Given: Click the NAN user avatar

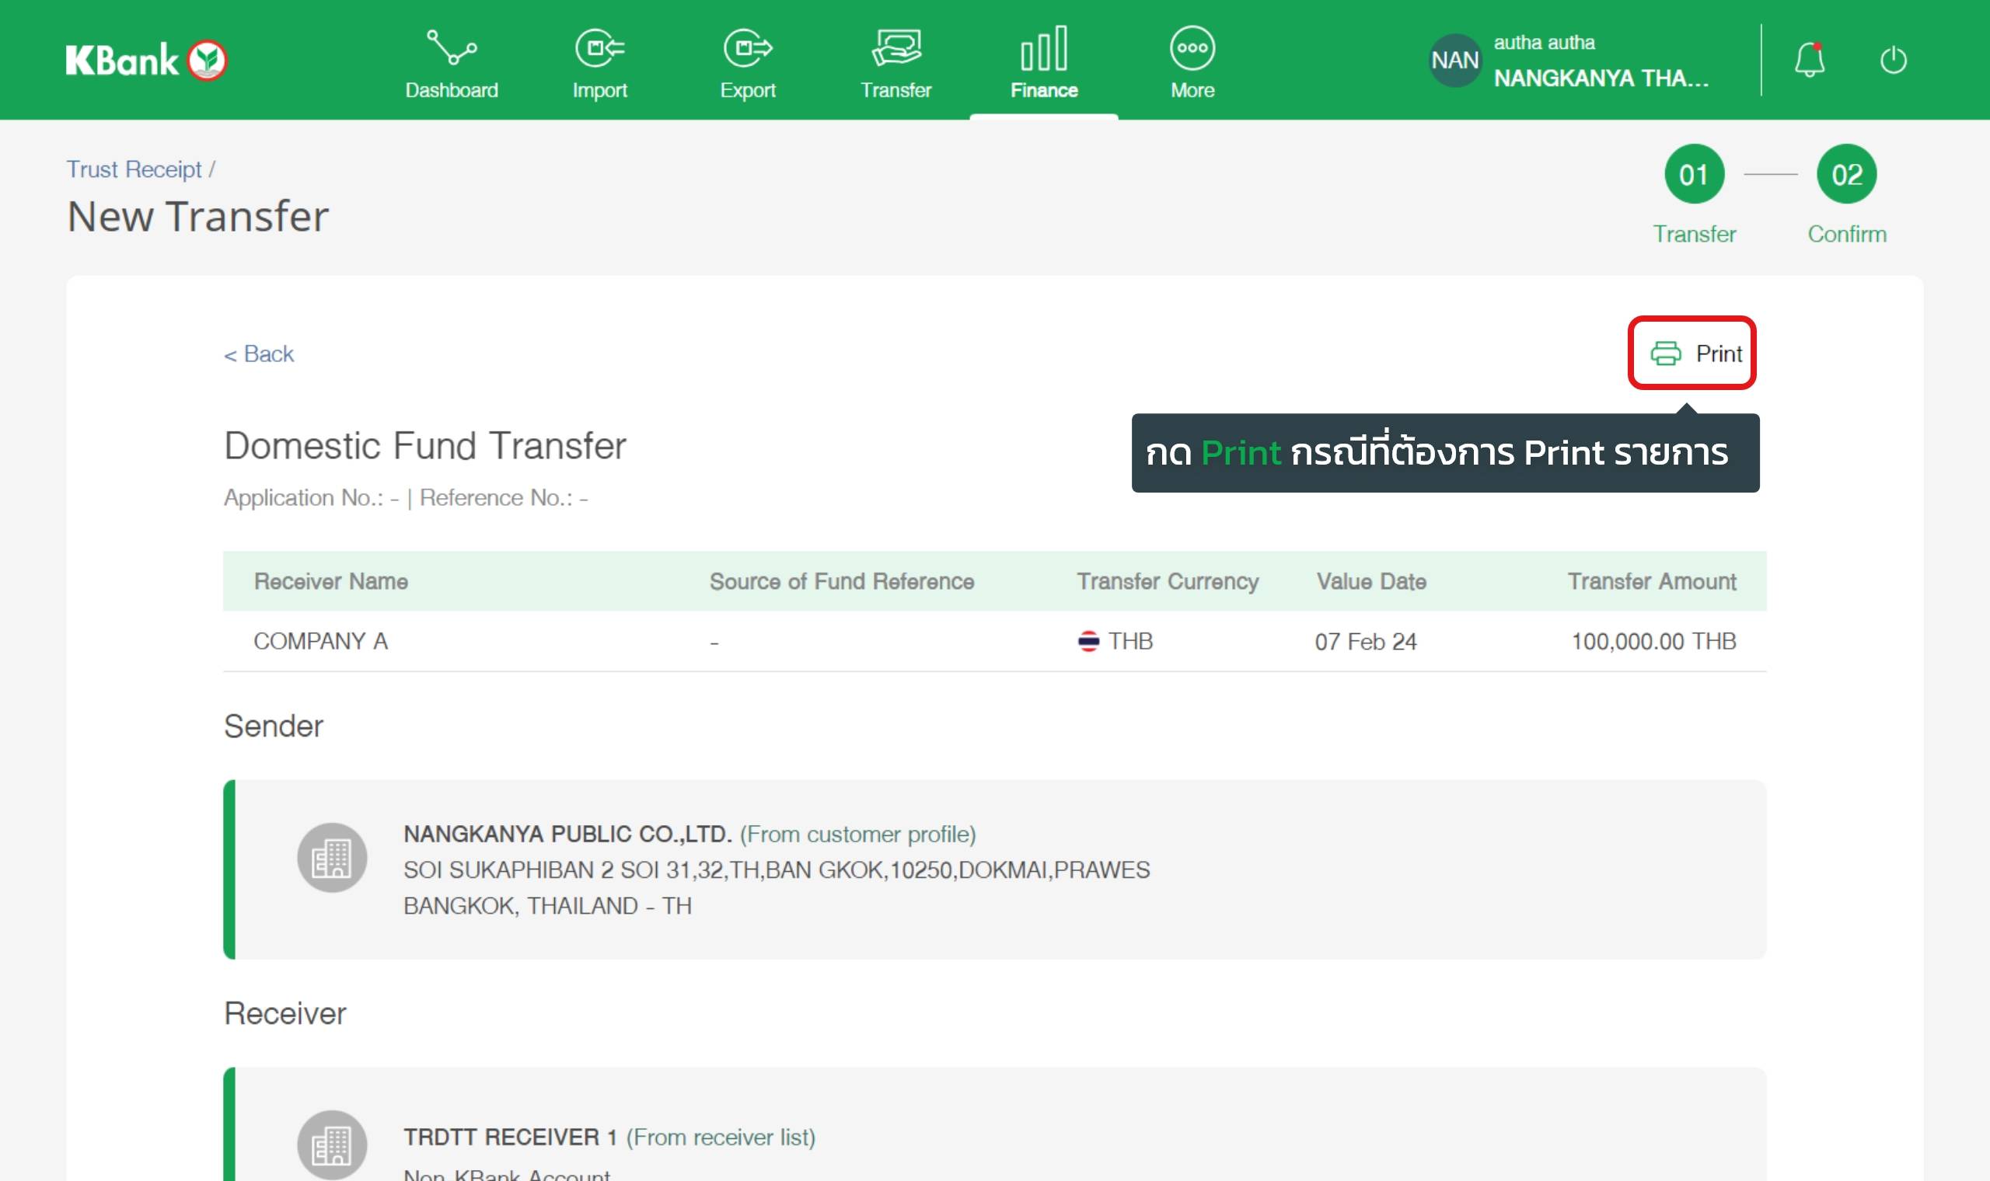Looking at the screenshot, I should (x=1454, y=60).
